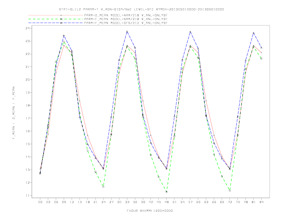This screenshot has height=220, width=285.
Task: Click x-axis tick label 57
Action: 190,202
